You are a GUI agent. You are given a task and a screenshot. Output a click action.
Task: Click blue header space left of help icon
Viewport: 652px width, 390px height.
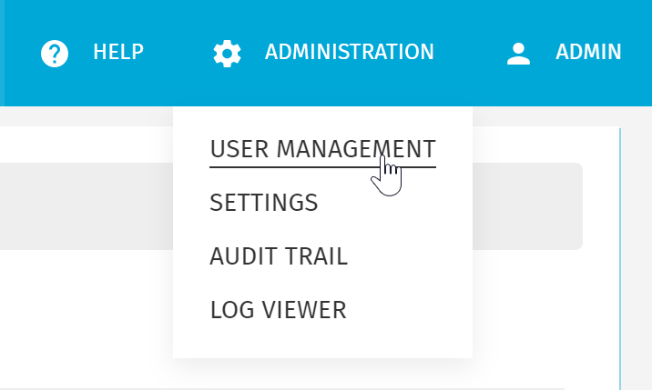(18, 53)
